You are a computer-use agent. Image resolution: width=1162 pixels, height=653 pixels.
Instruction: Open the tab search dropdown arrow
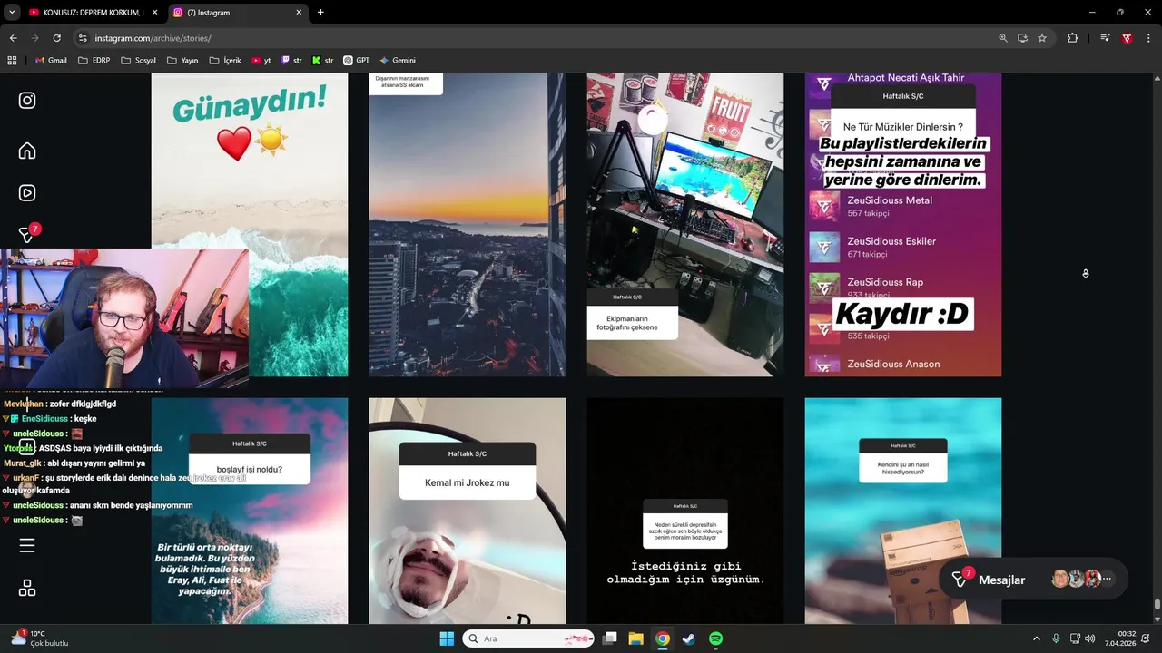coord(12,13)
